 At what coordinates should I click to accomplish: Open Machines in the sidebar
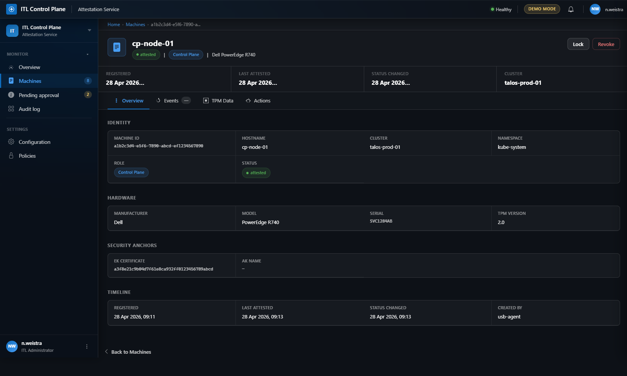point(49,81)
